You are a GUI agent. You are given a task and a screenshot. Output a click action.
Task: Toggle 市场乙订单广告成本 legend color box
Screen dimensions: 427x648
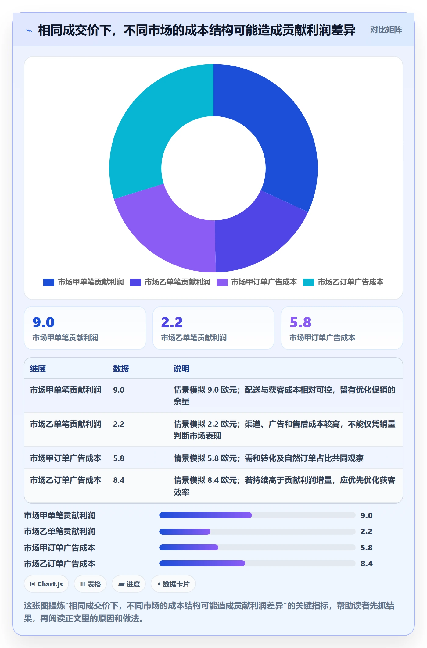309,282
